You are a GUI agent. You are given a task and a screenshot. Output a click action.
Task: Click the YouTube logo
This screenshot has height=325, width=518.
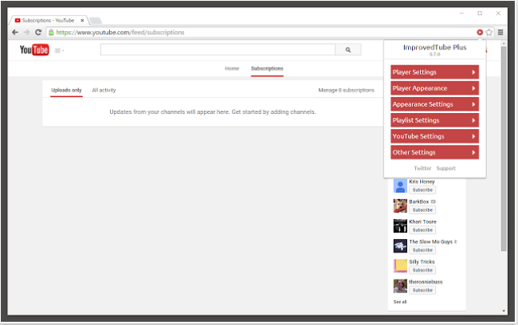[34, 50]
